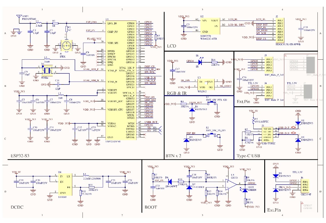The height and width of the screenshot is (223, 326).
Task: Click the D3 ESD diode symbol
Action: click(x=187, y=140)
